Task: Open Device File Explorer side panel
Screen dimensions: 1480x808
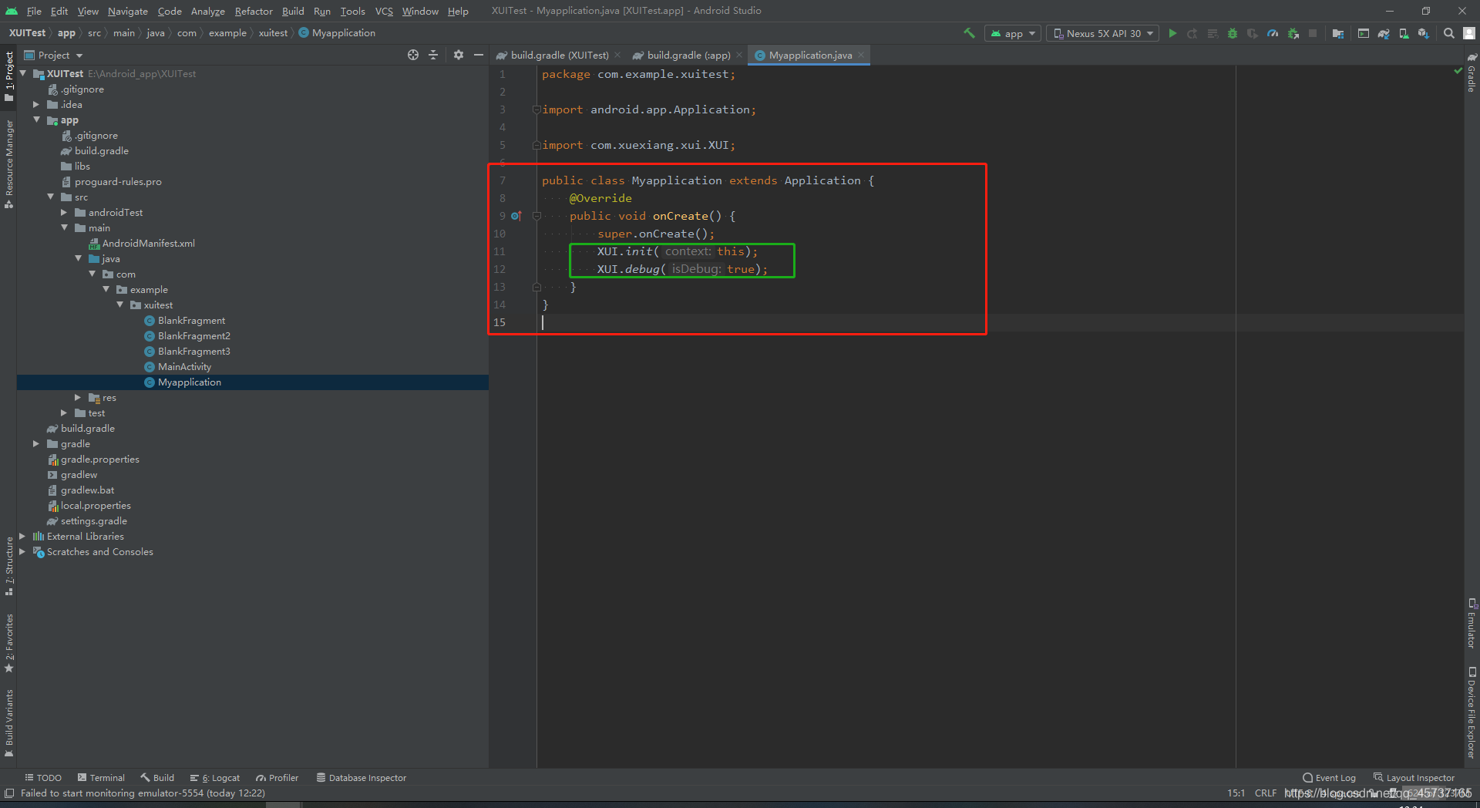Action: coord(1472,713)
